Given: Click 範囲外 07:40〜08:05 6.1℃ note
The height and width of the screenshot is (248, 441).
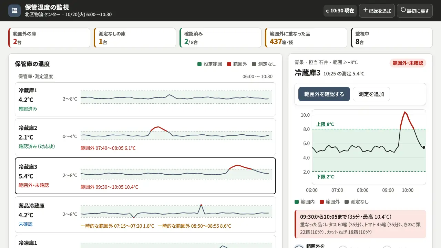Looking at the screenshot, I should click(108, 148).
